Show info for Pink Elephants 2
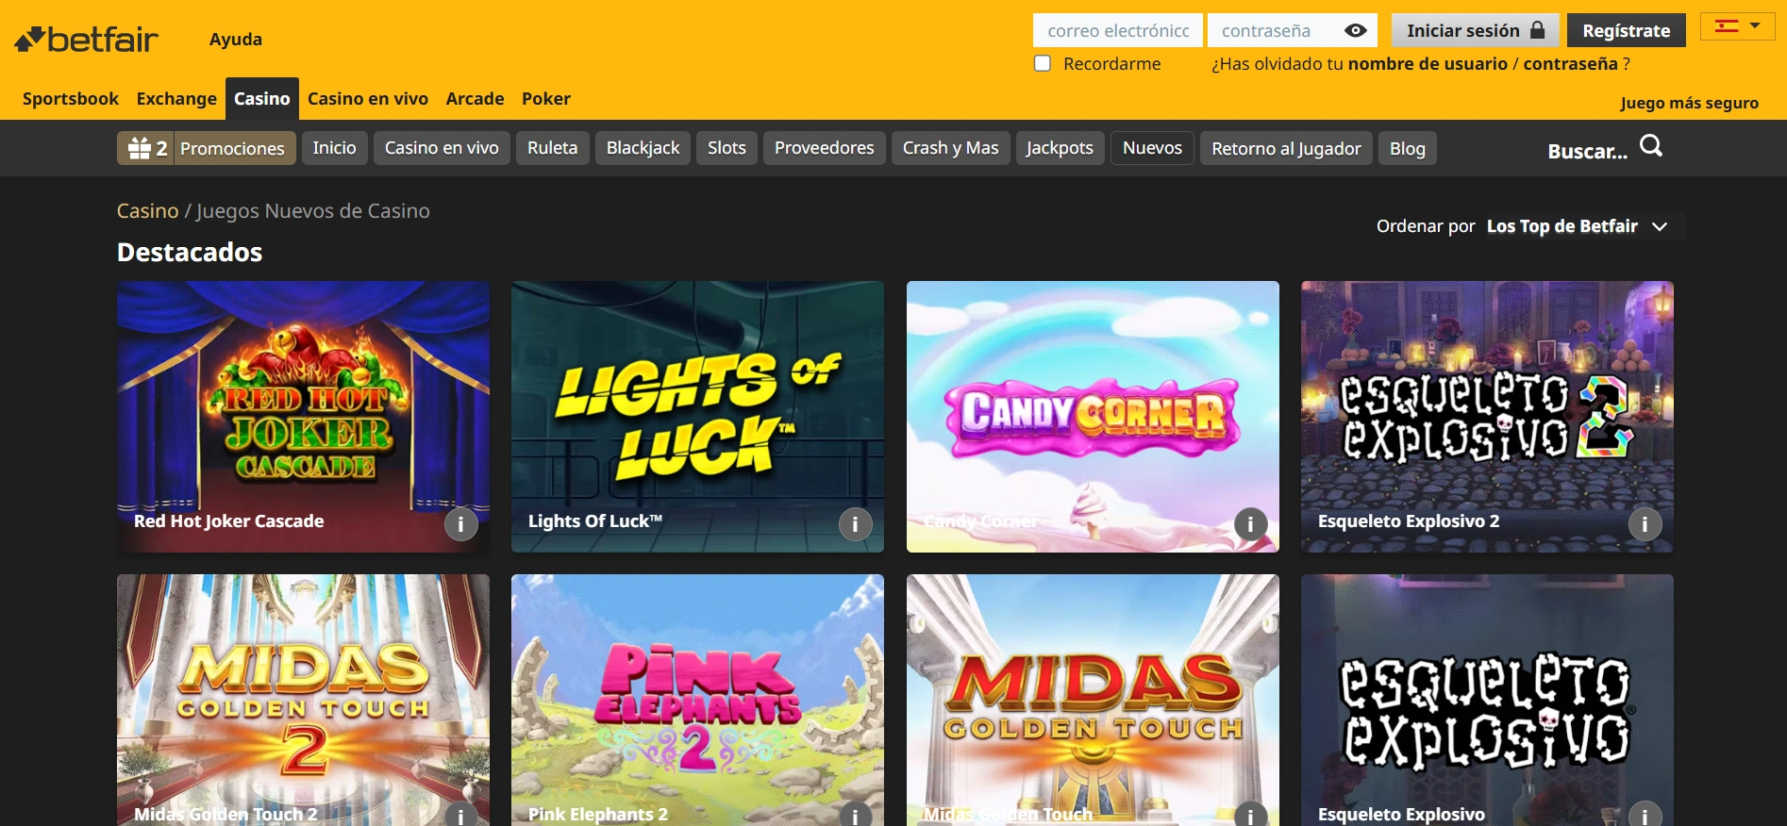Image resolution: width=1787 pixels, height=826 pixels. point(855,816)
